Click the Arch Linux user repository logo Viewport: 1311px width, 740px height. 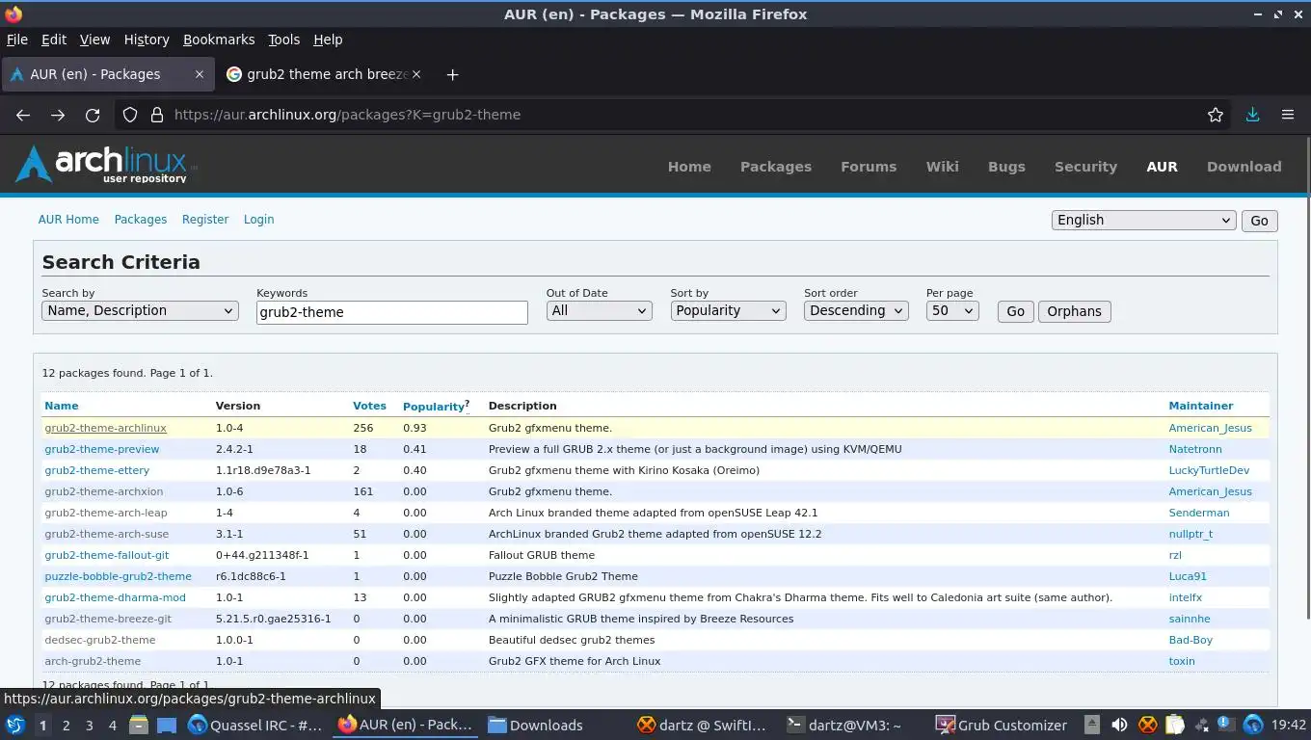tap(104, 164)
